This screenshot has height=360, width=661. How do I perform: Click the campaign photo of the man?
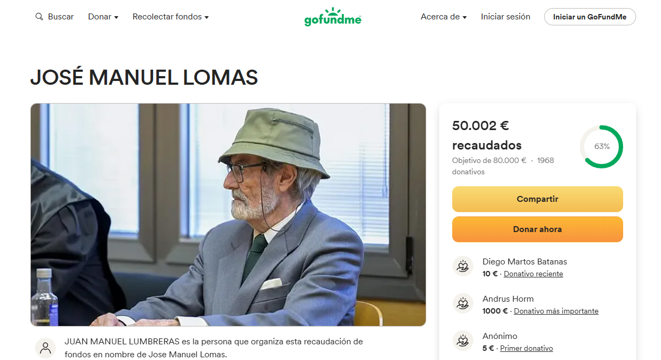(x=228, y=215)
